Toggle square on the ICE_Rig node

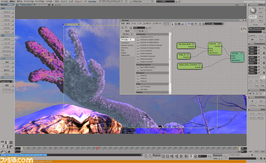pyautogui.click(x=241, y=54)
